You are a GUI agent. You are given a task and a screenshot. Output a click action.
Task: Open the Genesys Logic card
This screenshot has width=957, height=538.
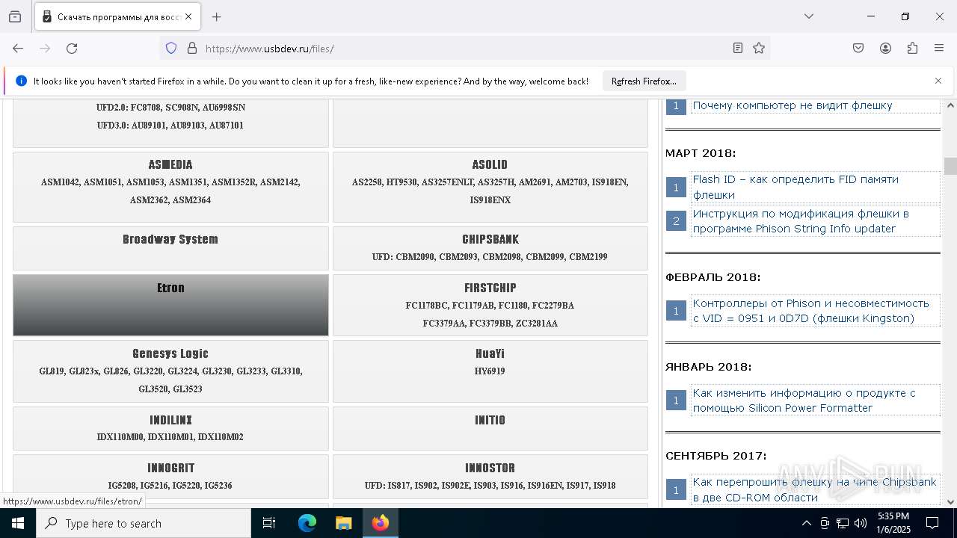[170, 371]
